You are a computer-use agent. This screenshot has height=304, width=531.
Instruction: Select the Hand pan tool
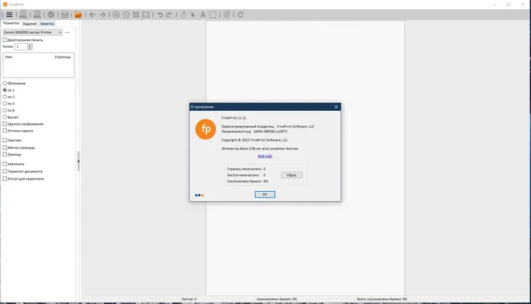(x=183, y=15)
